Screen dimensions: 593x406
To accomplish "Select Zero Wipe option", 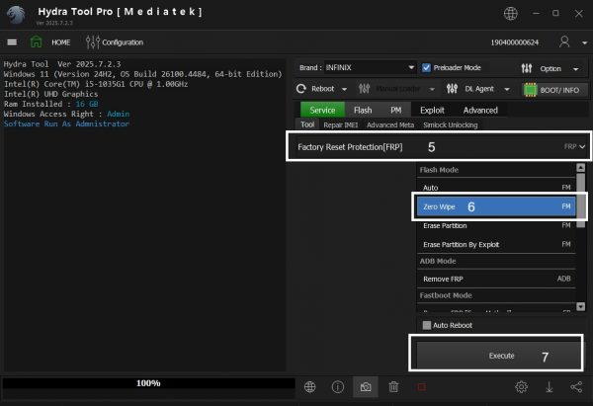I will [x=496, y=206].
